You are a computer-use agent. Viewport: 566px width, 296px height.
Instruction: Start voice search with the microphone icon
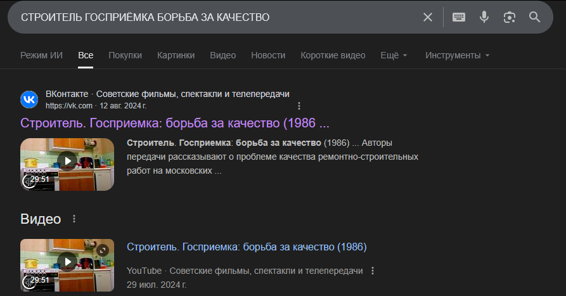pos(484,17)
